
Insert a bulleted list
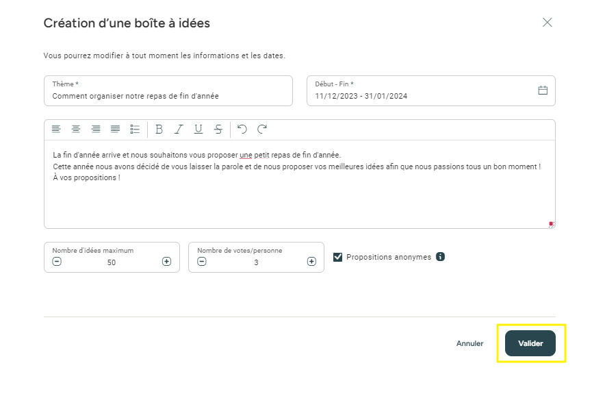pos(135,129)
